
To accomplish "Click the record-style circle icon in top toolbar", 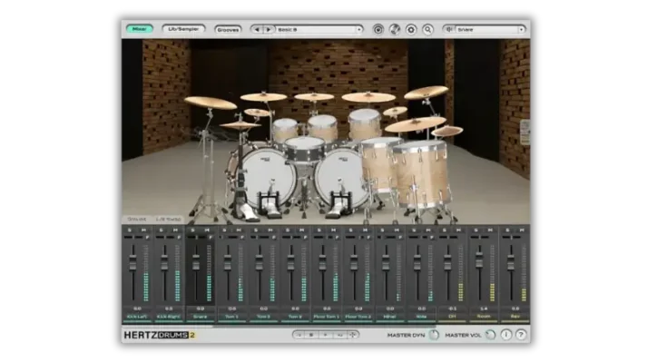I will point(378,29).
